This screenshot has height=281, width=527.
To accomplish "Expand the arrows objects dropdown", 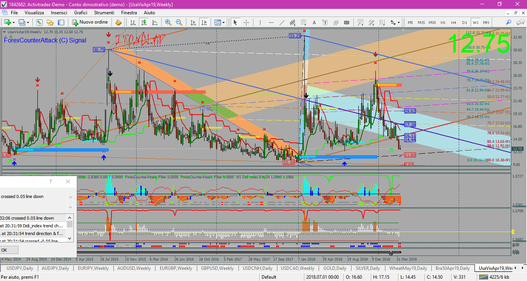I will tap(399, 22).
